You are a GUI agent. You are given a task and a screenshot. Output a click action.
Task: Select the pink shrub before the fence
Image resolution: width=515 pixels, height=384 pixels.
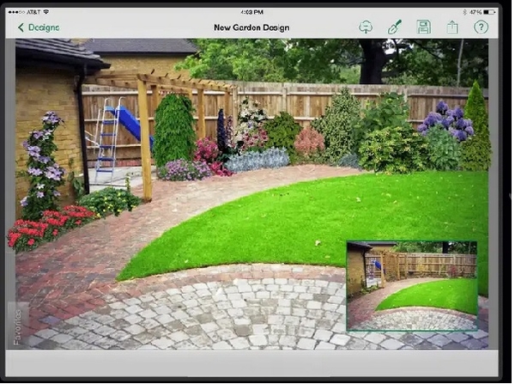click(x=309, y=143)
